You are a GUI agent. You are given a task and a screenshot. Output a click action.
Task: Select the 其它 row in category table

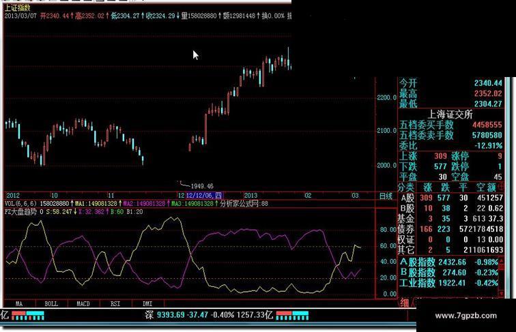tap(451, 250)
